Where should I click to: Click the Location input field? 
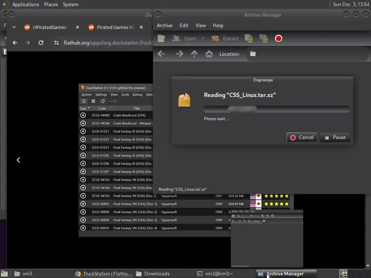[308, 54]
